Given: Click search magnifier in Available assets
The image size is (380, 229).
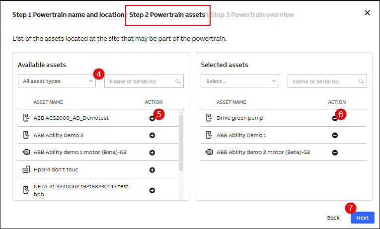Looking at the screenshot, I should 178,82.
